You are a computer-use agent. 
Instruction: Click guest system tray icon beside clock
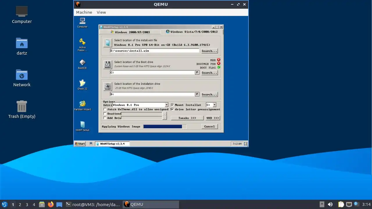tap(246, 144)
